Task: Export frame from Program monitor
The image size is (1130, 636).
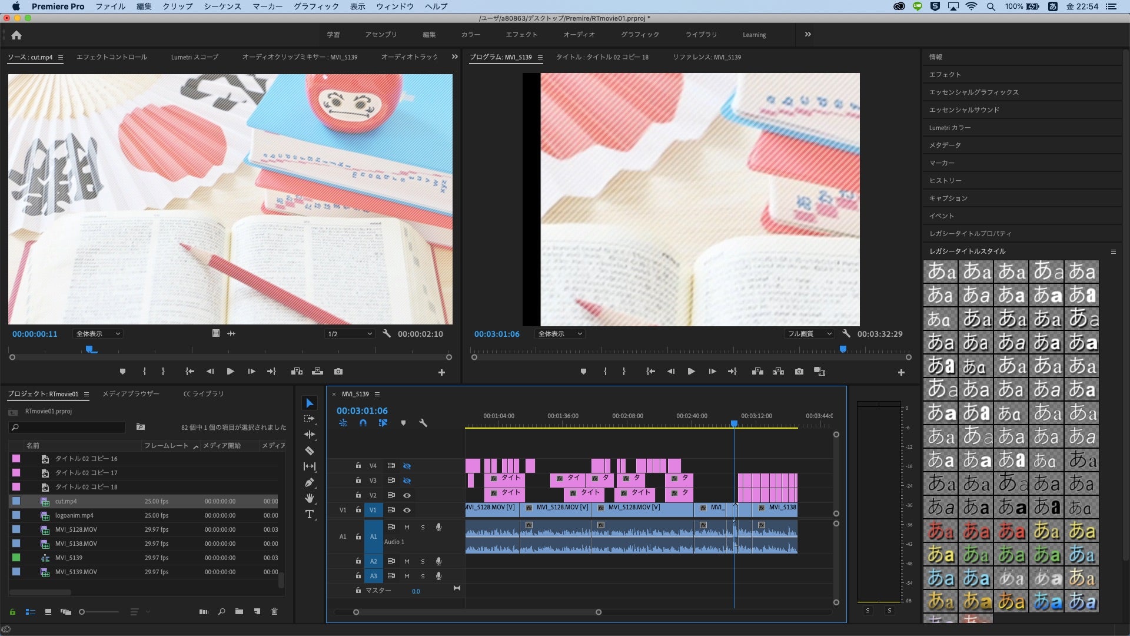Action: click(799, 372)
